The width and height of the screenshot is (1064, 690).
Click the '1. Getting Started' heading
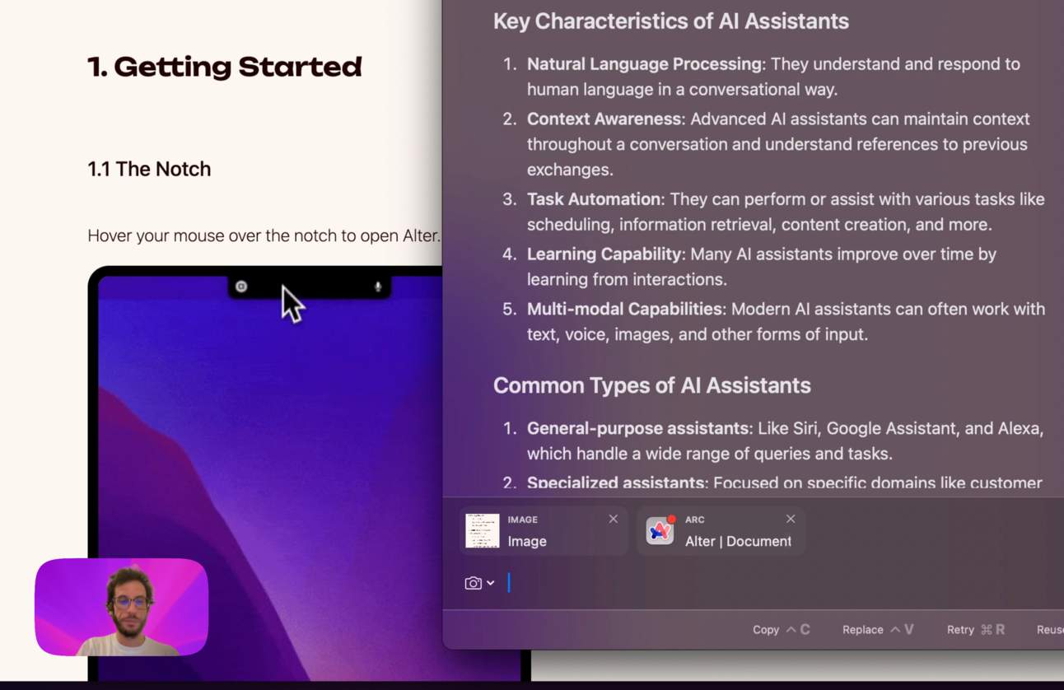225,67
